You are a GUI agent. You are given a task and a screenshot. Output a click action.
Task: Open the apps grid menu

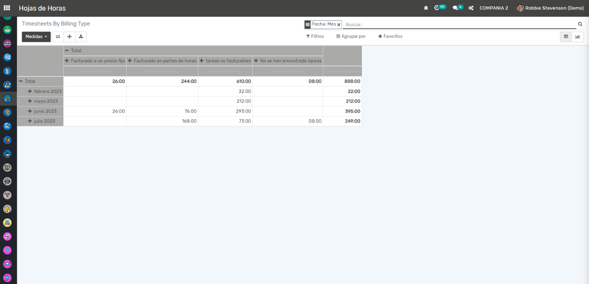coord(7,8)
